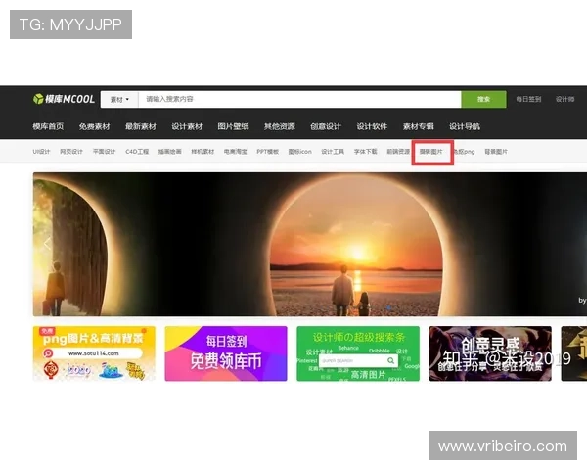Select the 摄影图片 sub-category

pos(430,152)
